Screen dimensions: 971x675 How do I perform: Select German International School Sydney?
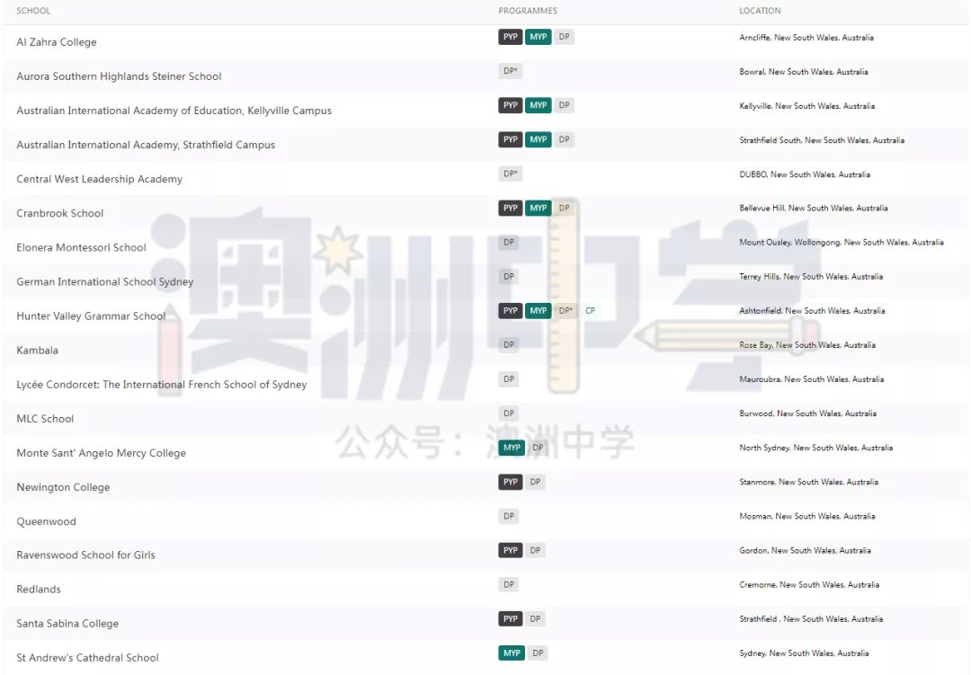pyautogui.click(x=104, y=281)
